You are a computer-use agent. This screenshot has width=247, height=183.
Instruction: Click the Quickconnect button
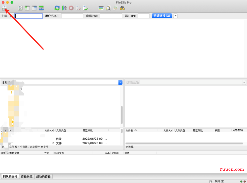[162, 16]
